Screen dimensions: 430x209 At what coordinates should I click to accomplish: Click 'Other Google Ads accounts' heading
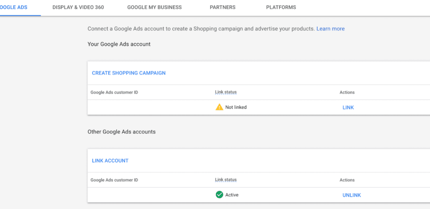[x=122, y=132]
